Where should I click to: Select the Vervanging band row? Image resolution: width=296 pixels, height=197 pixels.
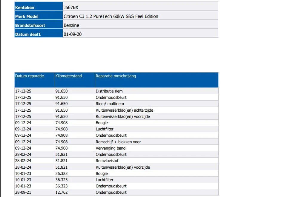pyautogui.click(x=116, y=148)
